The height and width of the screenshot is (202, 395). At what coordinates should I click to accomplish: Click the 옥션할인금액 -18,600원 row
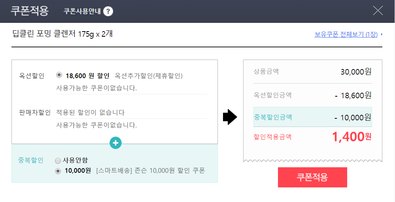[312, 95]
